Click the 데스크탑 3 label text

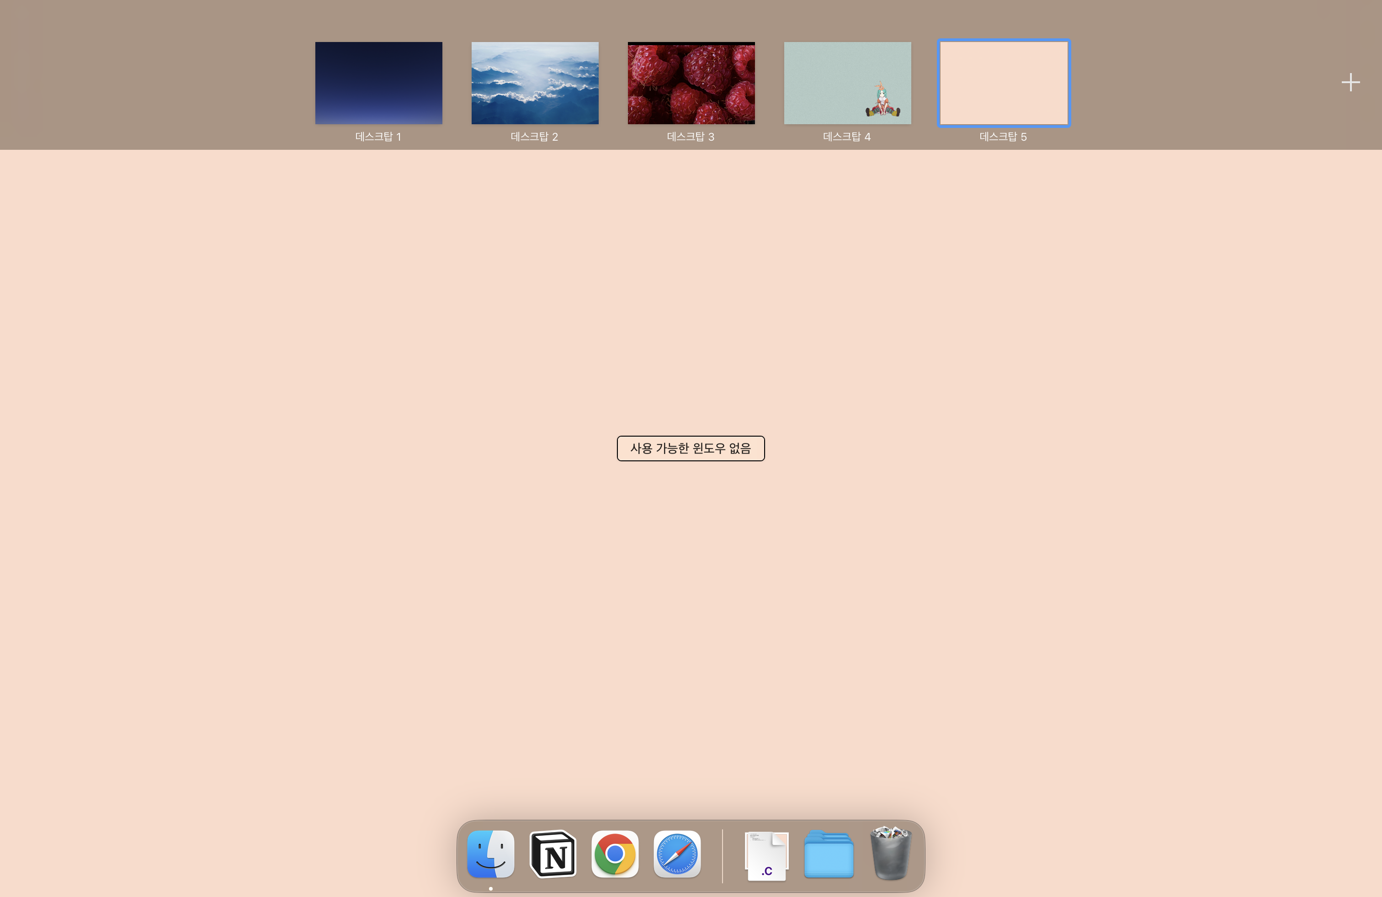691,137
